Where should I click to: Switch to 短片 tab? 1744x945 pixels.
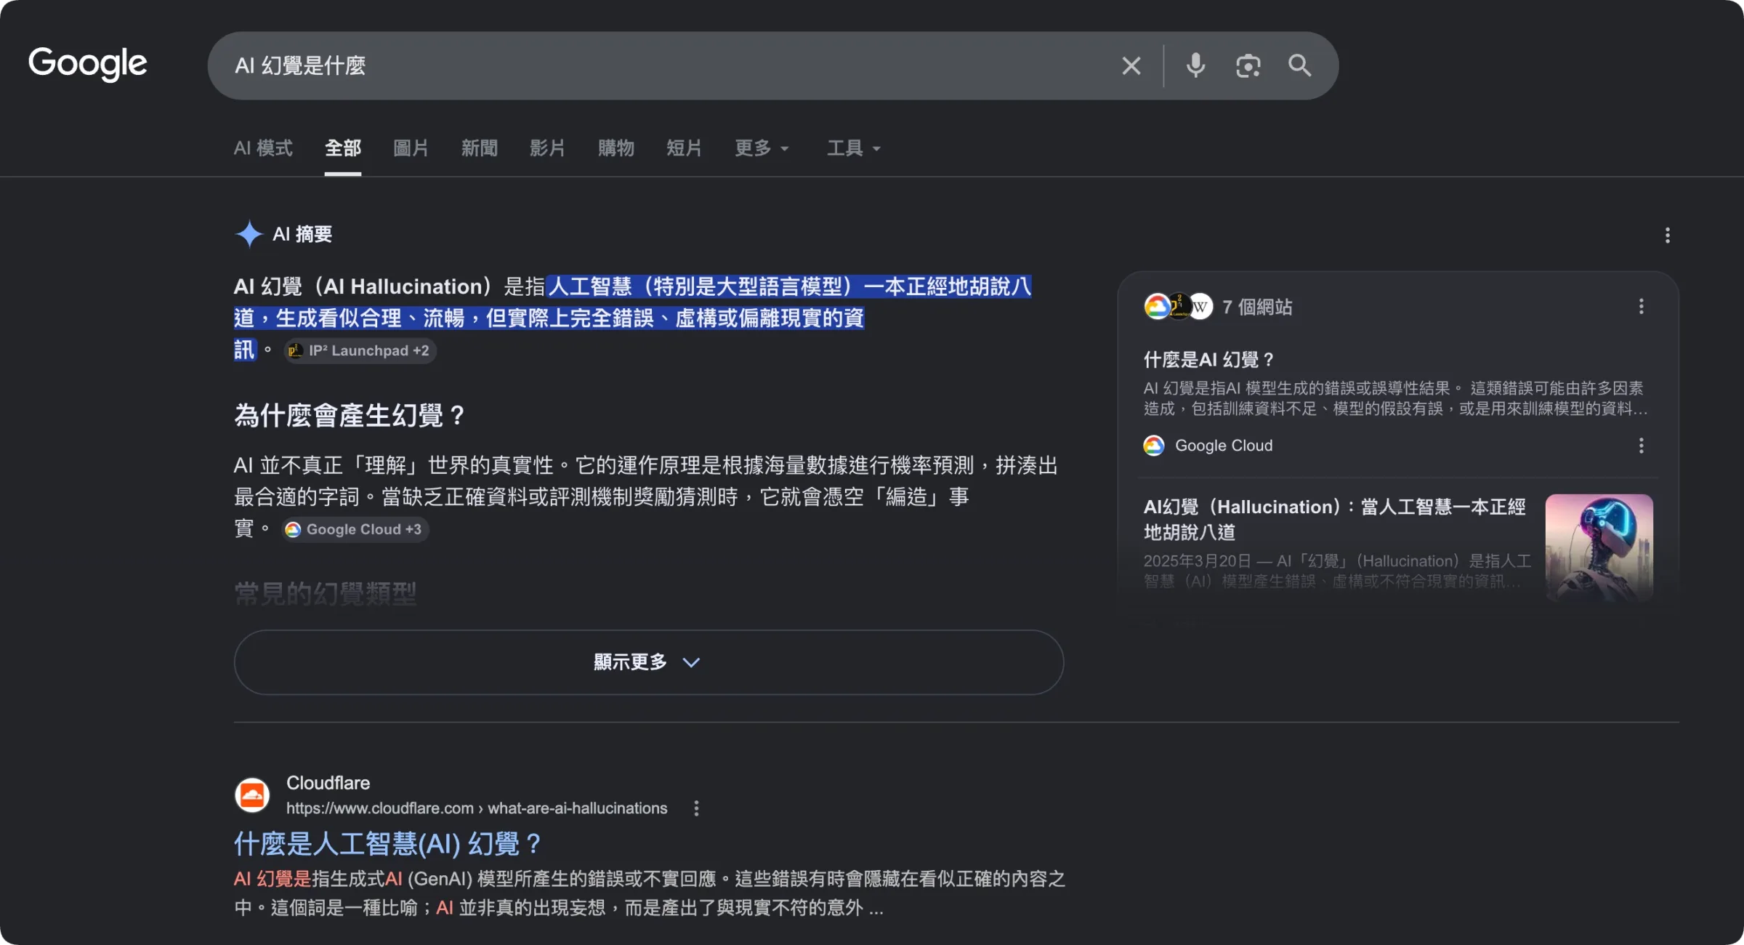pos(685,148)
